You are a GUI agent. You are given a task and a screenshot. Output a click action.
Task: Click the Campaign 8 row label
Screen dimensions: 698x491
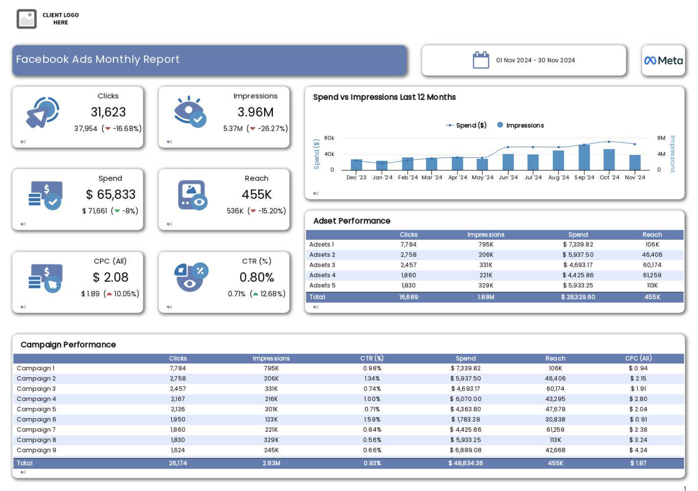click(36, 440)
